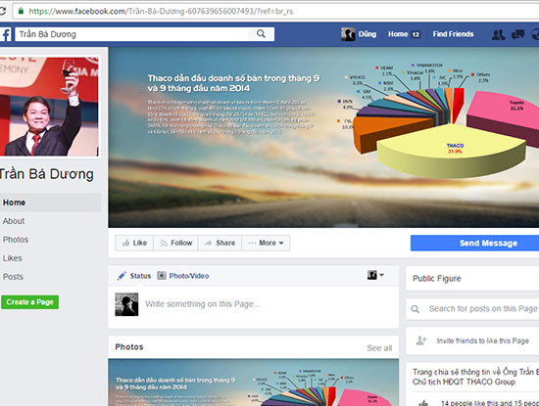
Task: Open the messages icon in the top bar
Action: pos(517,34)
